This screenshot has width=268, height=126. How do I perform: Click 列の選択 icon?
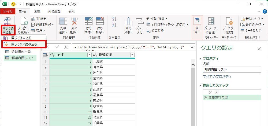[x=63, y=21]
